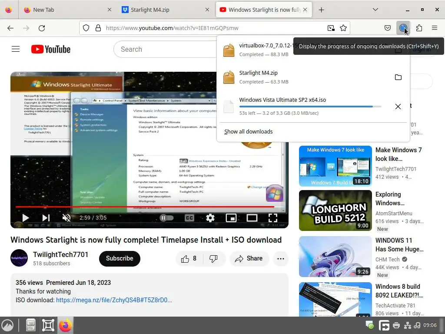Open the printer tray icon

coord(396,325)
